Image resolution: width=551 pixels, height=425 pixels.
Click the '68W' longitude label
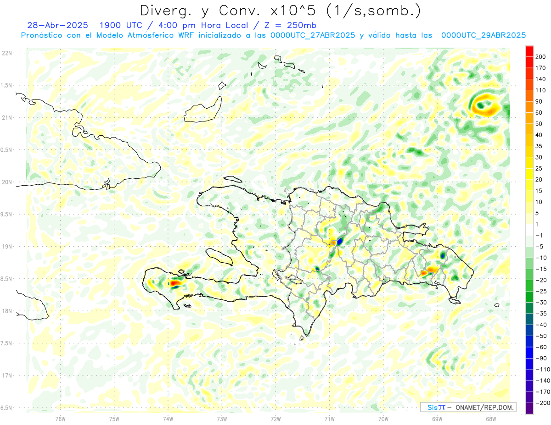click(x=491, y=418)
